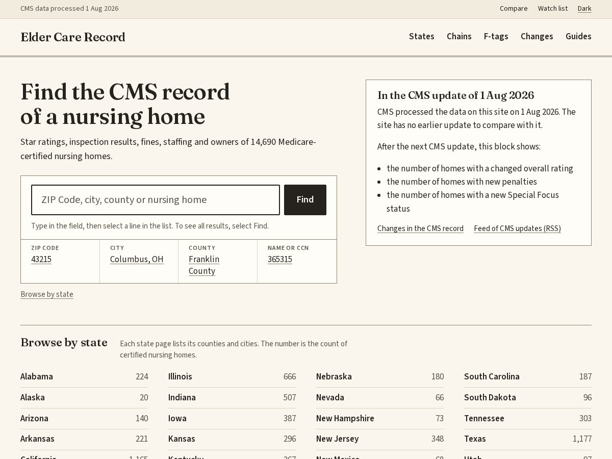The width and height of the screenshot is (612, 459).
Task: Click the 'new Special Focus status' bullet
Action: tap(473, 201)
